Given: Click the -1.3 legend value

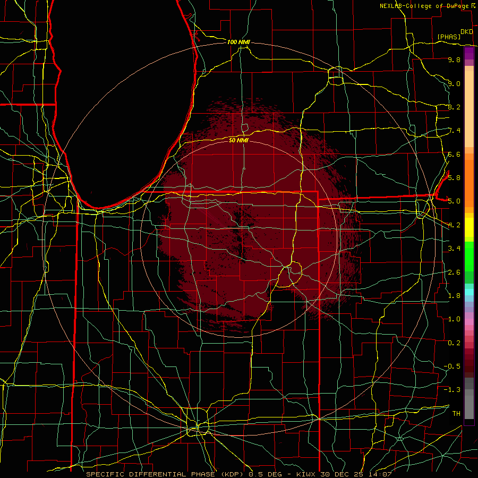Looking at the screenshot, I should (x=452, y=390).
